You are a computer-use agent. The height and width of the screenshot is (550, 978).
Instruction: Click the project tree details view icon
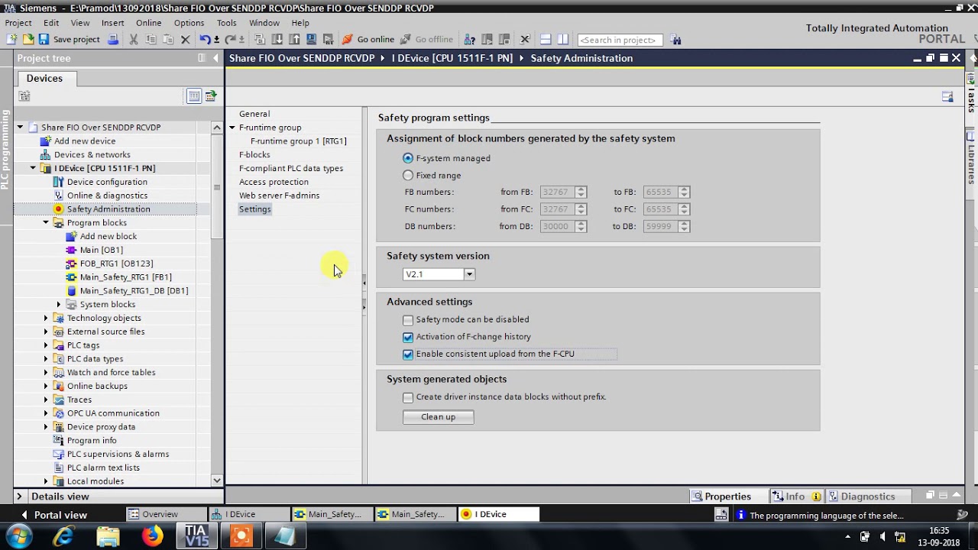pos(194,96)
